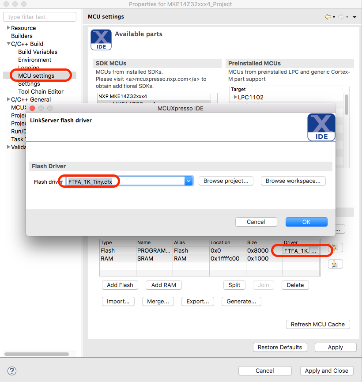Screen dimensions: 362x382
Task: Open the Flash driver combo dropdown arrow
Action: [x=189, y=181]
